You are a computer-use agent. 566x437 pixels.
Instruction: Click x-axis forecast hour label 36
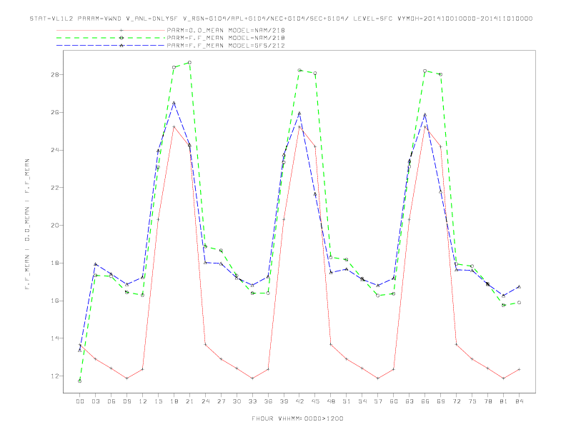tap(268, 401)
